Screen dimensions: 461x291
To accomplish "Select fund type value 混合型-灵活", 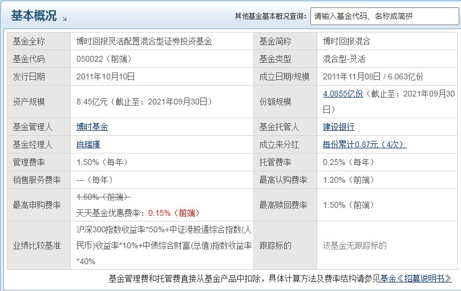I will [344, 59].
